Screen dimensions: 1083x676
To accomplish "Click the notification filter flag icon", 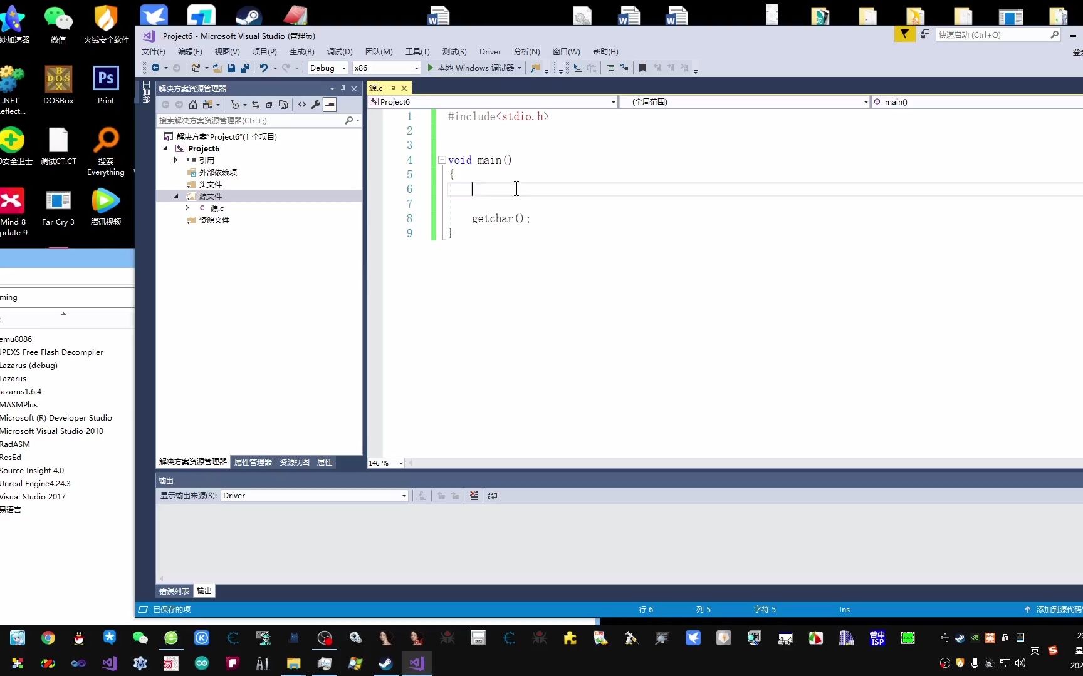I will point(904,34).
